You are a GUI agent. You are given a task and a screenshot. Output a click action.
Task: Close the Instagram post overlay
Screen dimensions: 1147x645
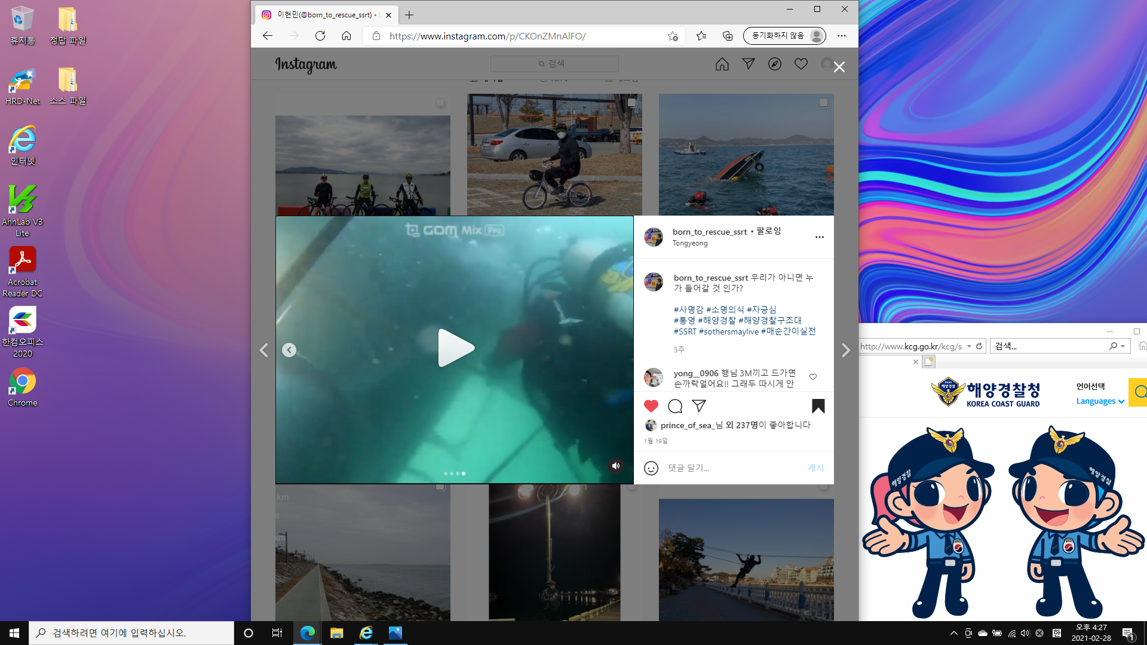839,67
